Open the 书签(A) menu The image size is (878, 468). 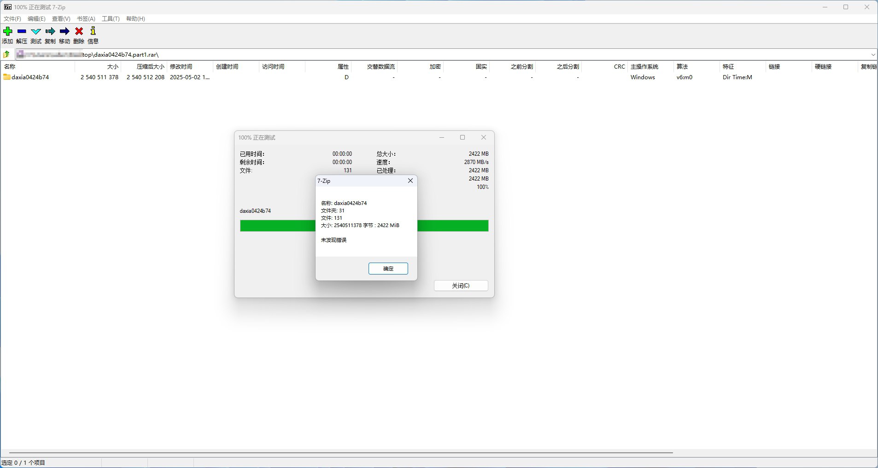[x=86, y=19]
